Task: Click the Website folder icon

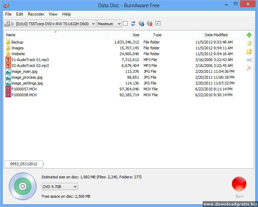Action: (8, 54)
